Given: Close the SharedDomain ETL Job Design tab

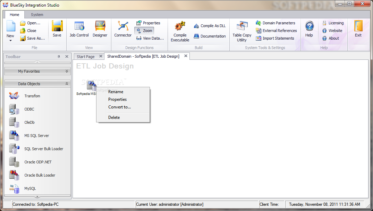Looking at the screenshot, I should 186,56.
